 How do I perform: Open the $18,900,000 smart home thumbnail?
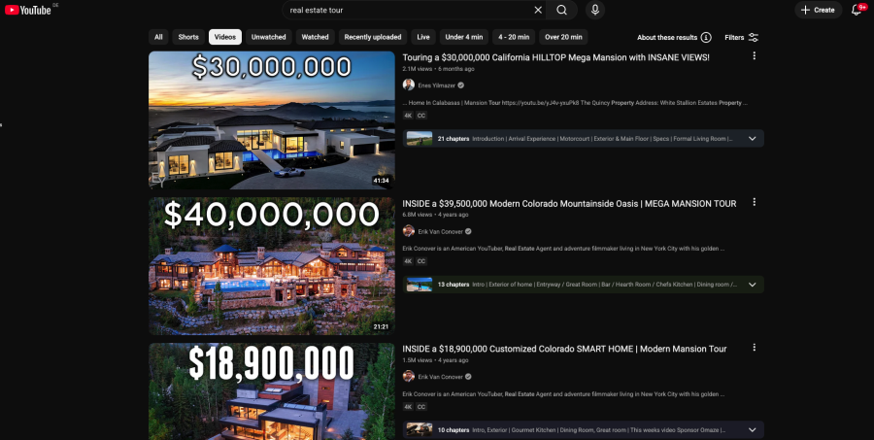272,391
